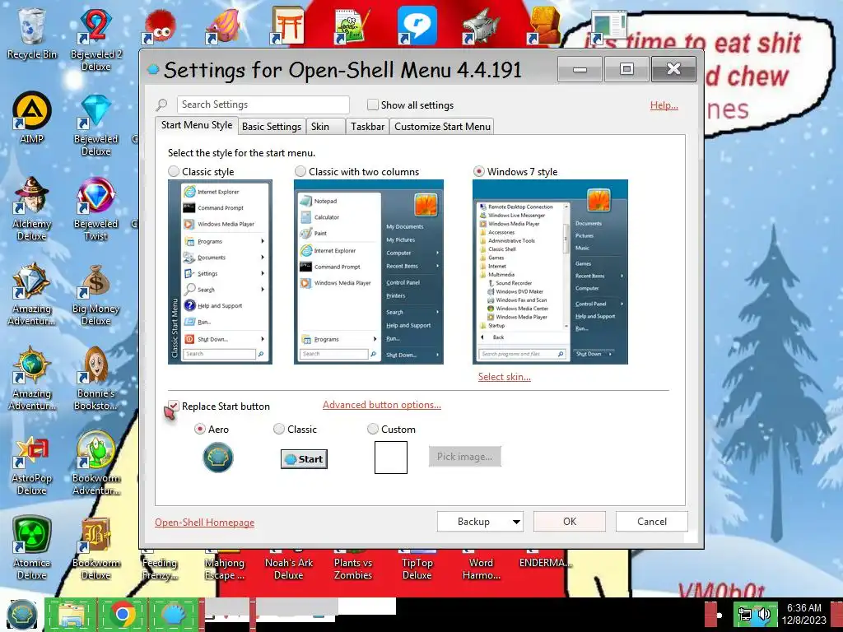
Task: Open the Taskbar tab
Action: click(x=367, y=126)
